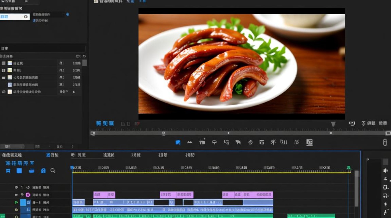
Task: Click the left end handle of the preview scrub bar
Action: (93, 133)
